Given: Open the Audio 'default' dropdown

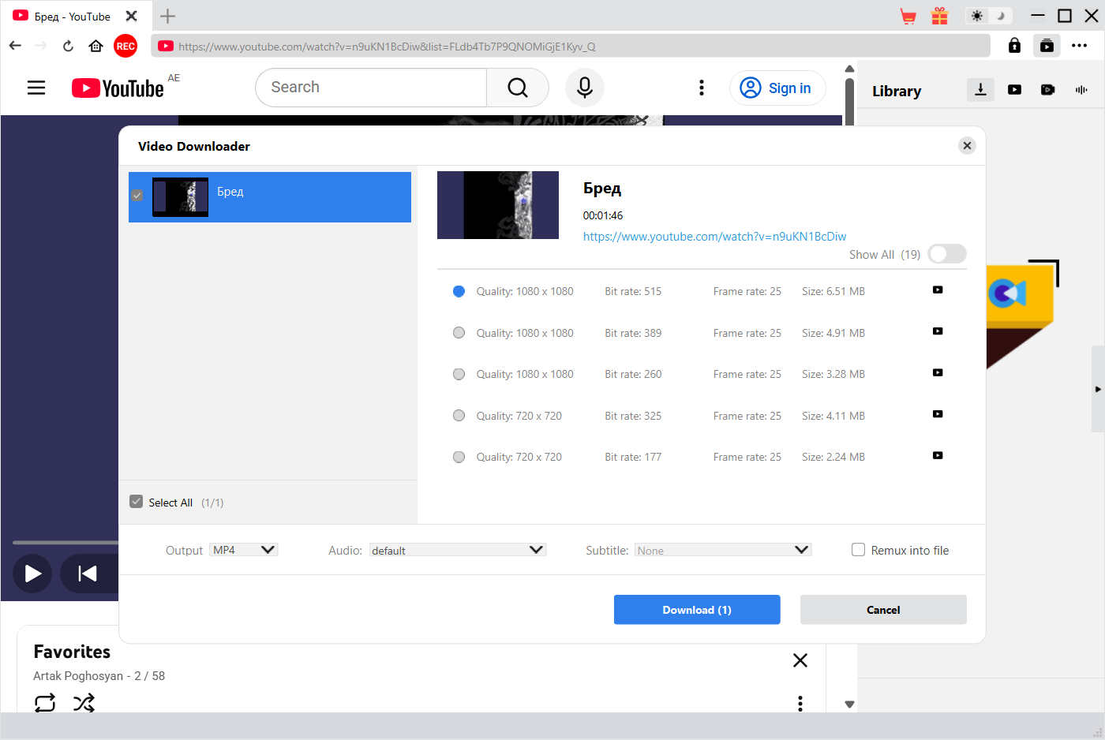Looking at the screenshot, I should [x=458, y=550].
